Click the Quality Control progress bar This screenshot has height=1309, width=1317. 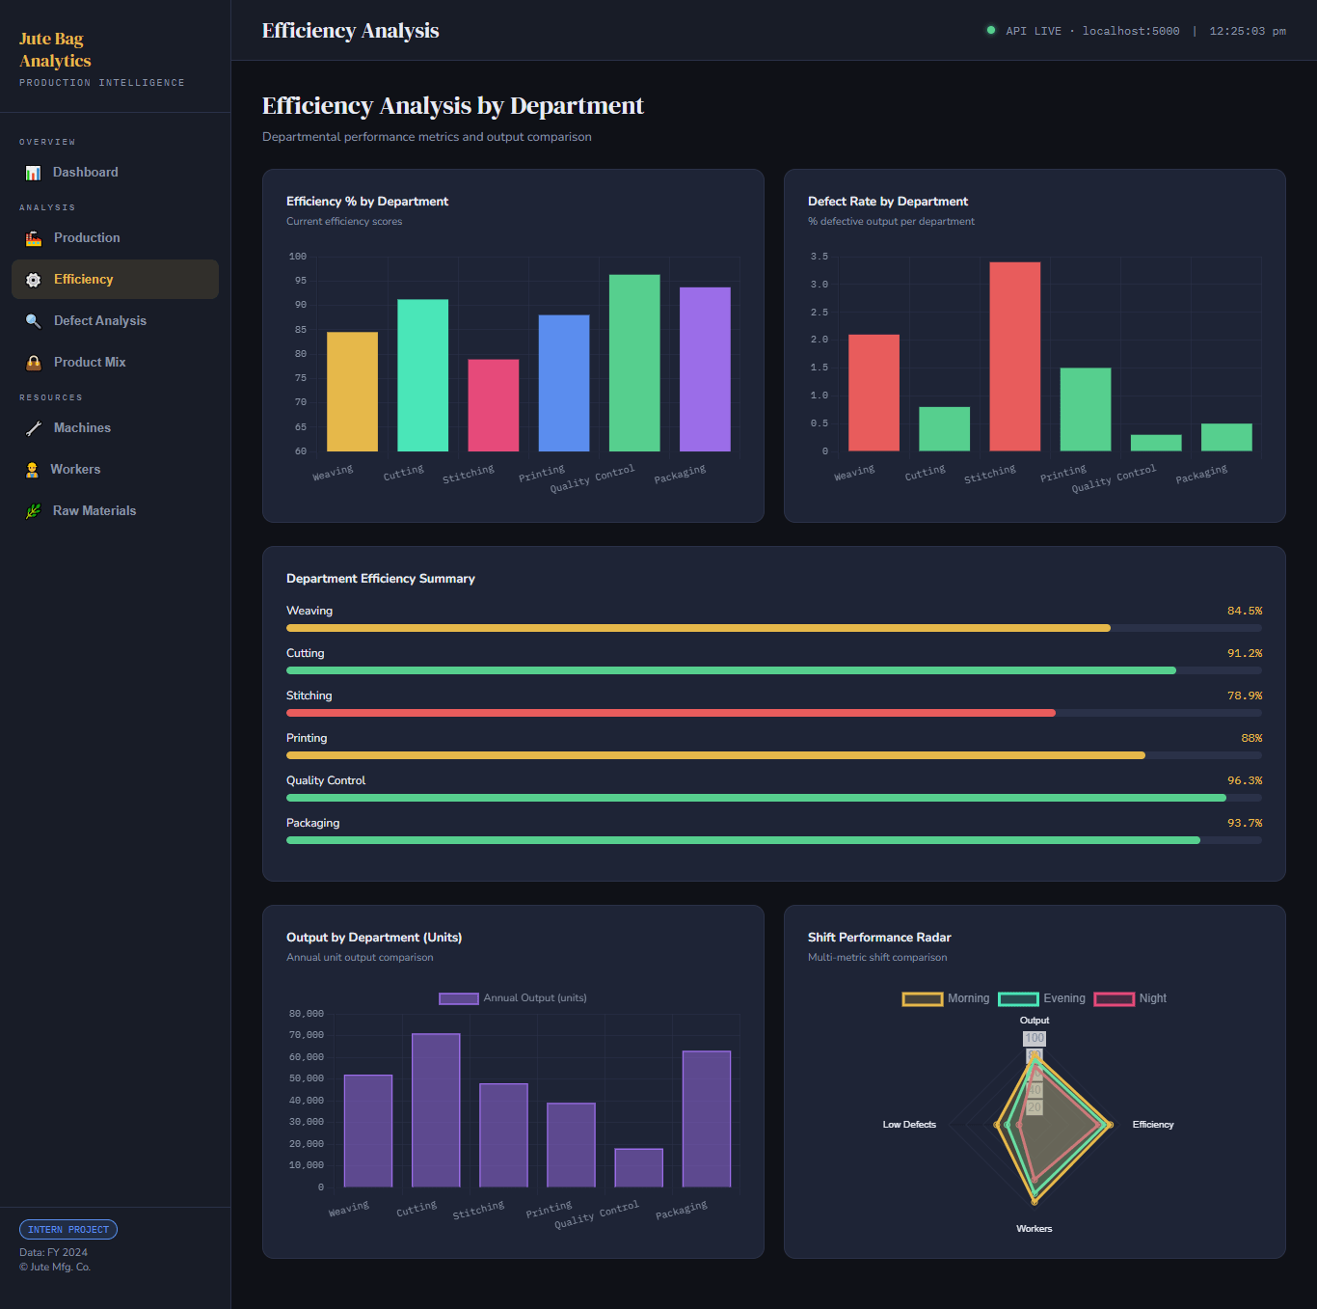(x=774, y=798)
